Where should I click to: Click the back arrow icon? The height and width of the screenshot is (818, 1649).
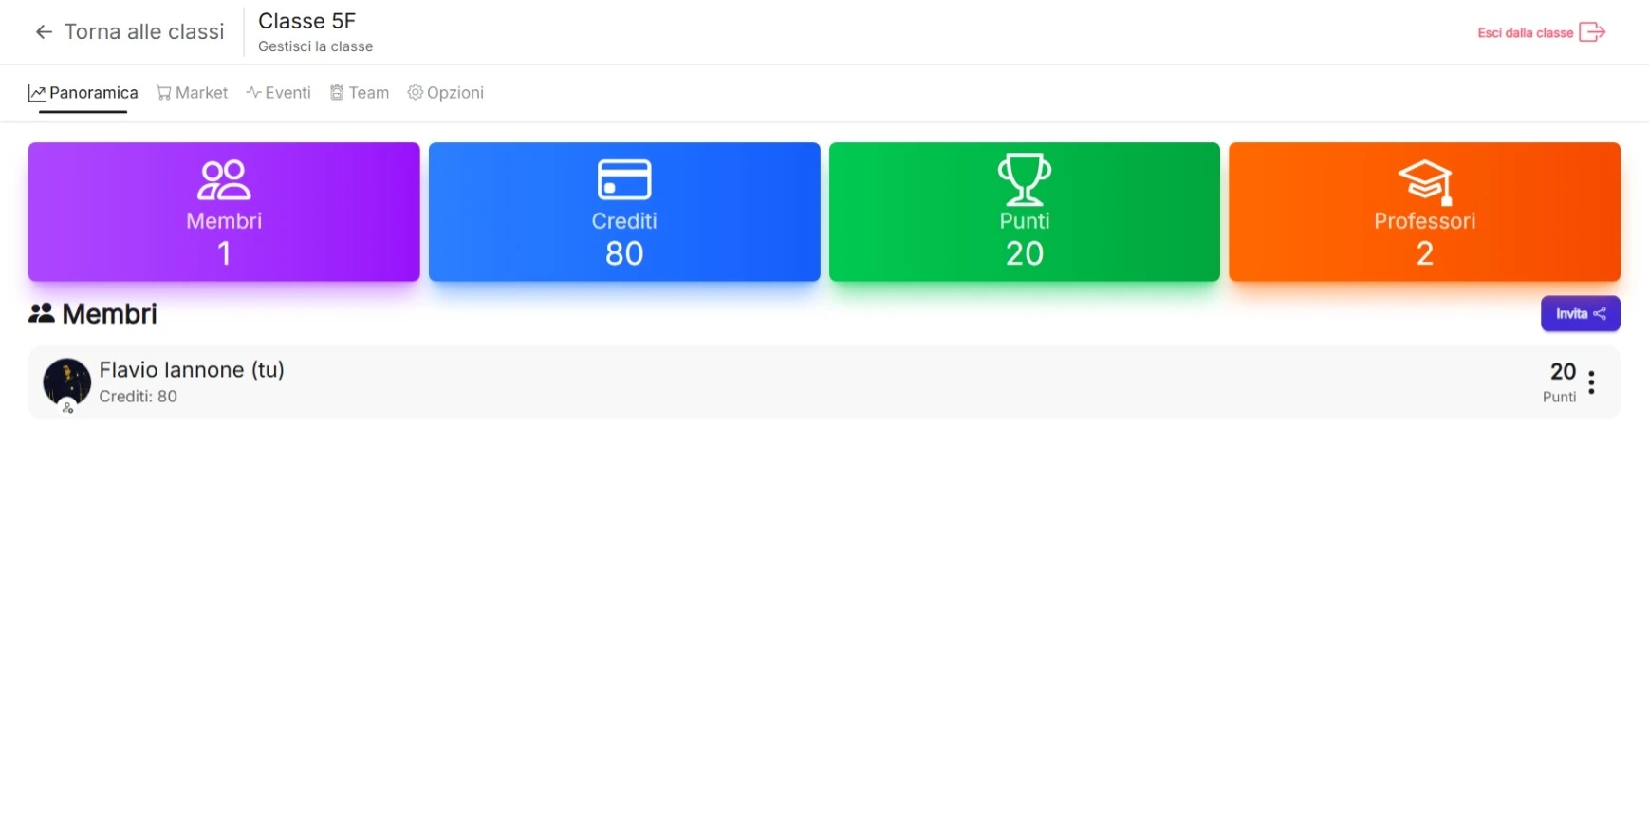(44, 32)
